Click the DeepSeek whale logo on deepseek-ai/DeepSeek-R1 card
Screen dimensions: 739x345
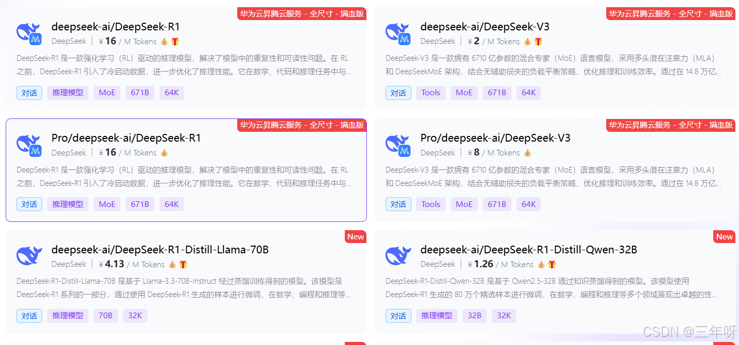29,33
